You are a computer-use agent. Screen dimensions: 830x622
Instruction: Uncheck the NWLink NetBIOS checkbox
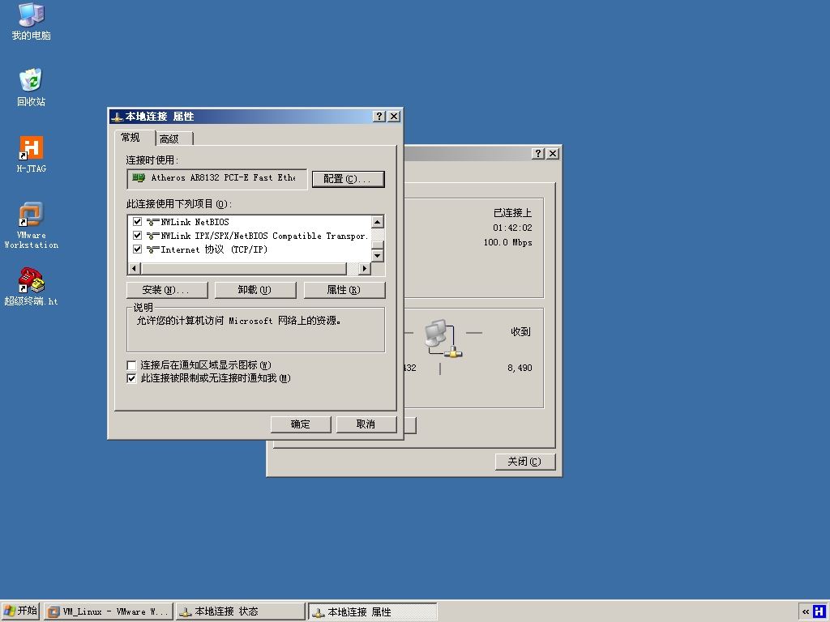[x=138, y=222]
